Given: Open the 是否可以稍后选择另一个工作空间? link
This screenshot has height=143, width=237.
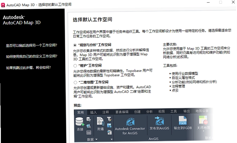Looking at the screenshot, I should (x=31, y=45).
